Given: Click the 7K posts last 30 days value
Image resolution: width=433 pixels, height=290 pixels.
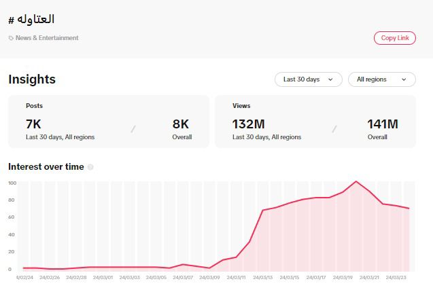Looking at the screenshot, I should [x=34, y=124].
